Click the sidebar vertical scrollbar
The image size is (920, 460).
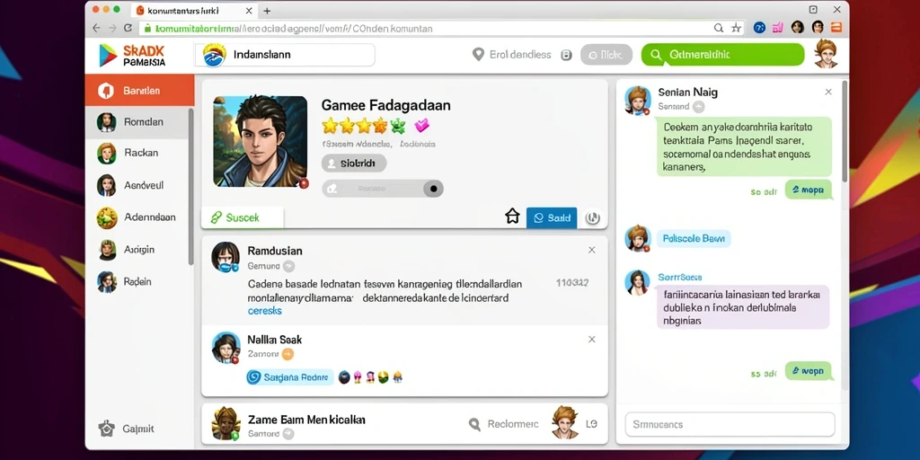pos(190,186)
